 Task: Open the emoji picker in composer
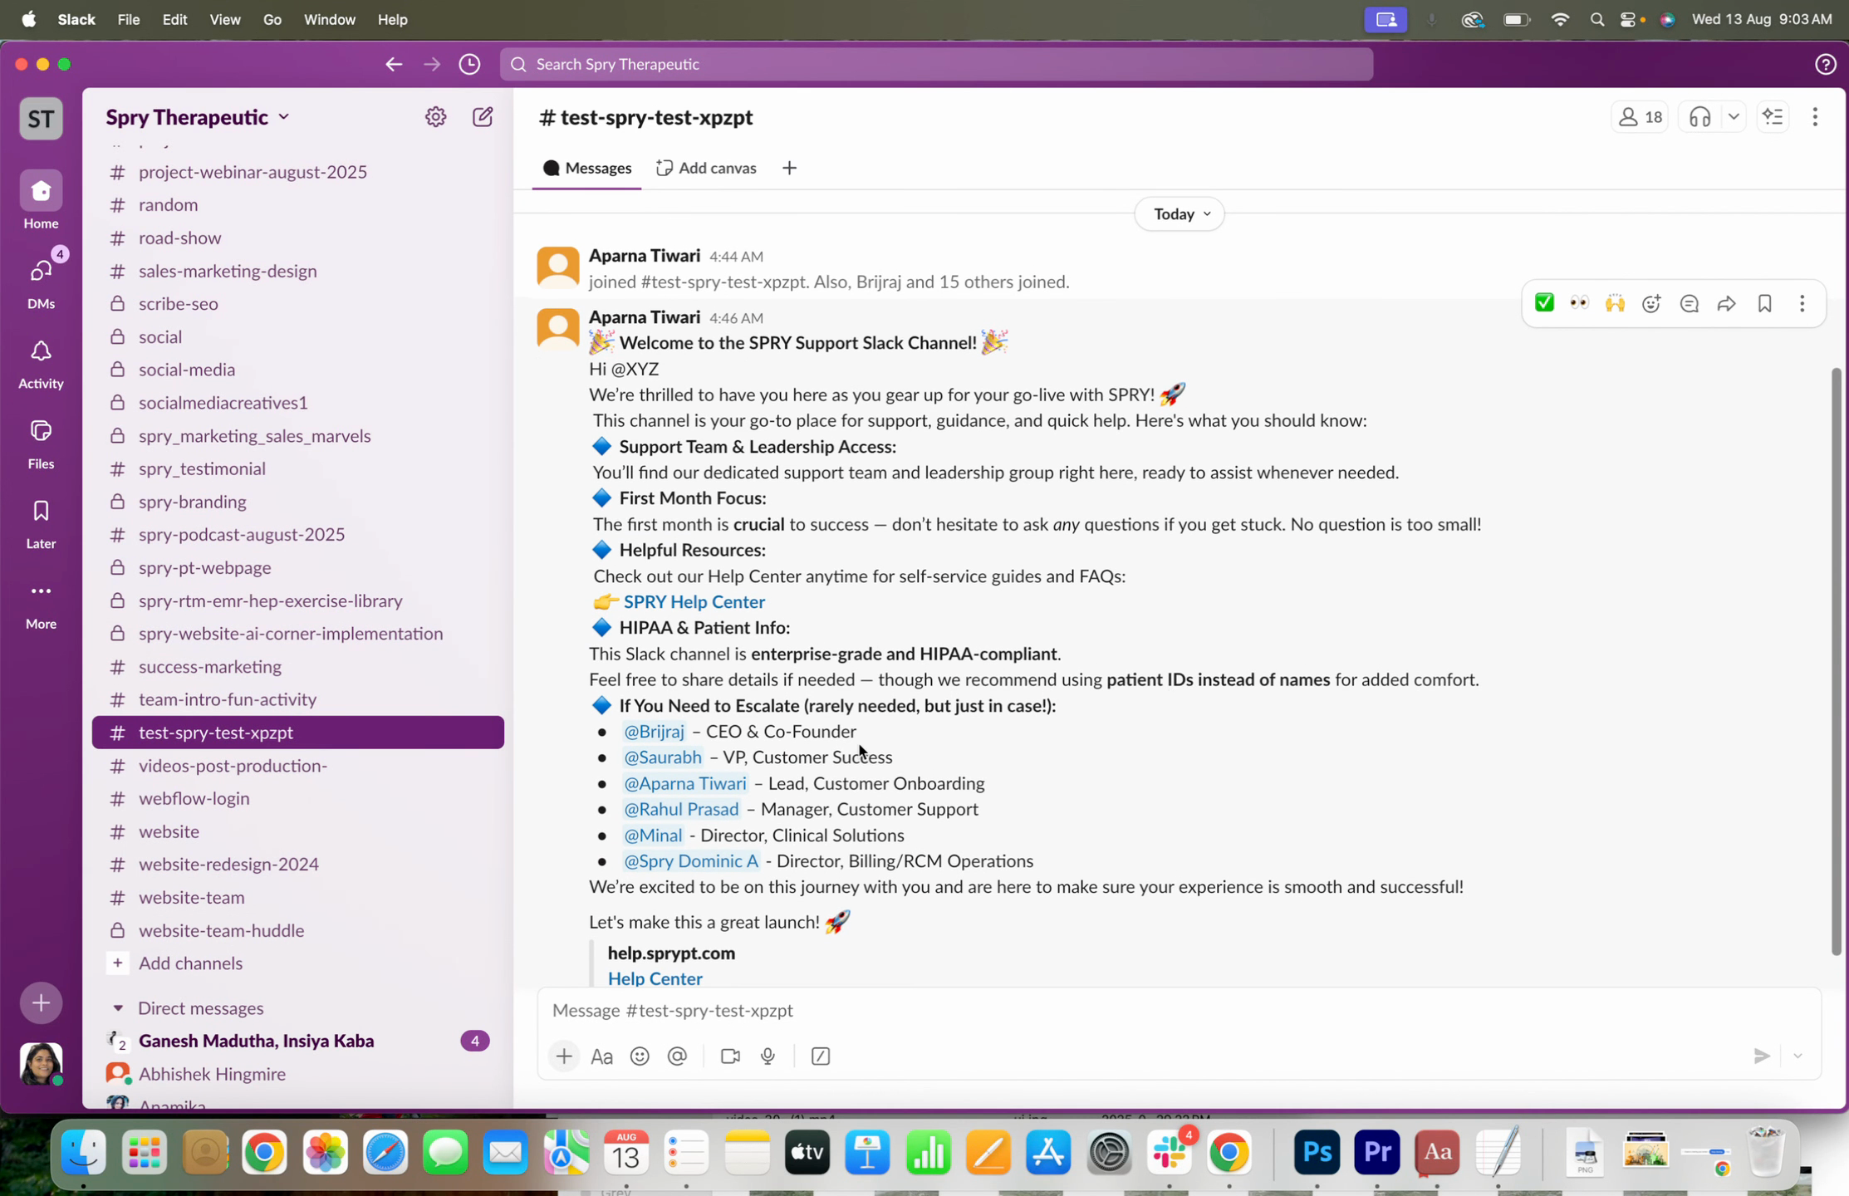tap(640, 1056)
